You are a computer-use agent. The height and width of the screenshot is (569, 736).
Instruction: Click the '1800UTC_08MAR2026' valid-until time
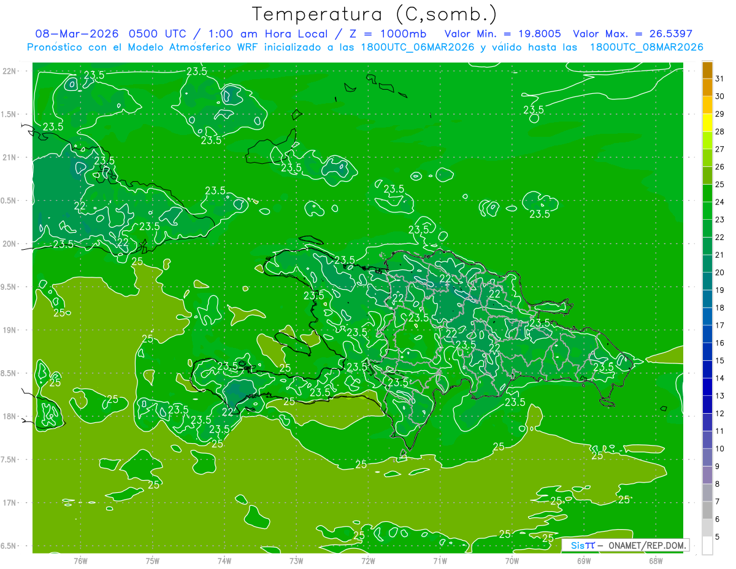tap(646, 47)
